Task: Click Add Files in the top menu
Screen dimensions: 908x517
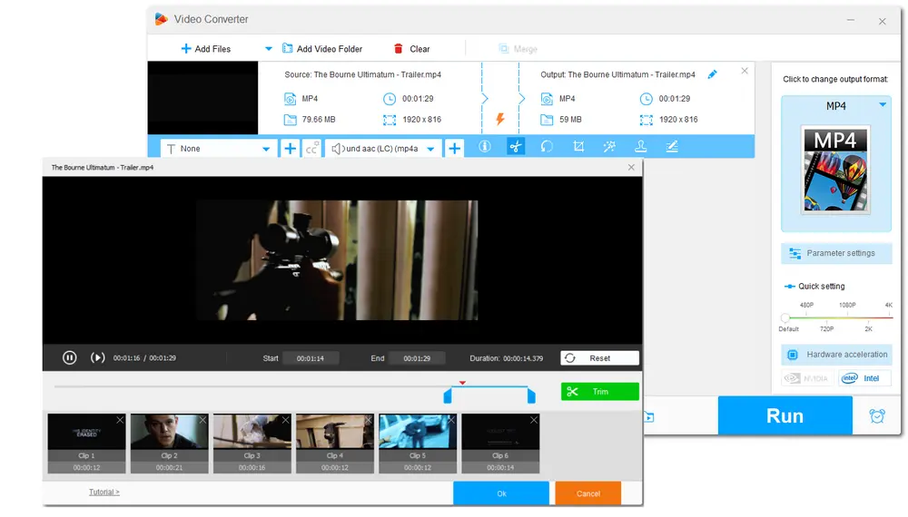Action: click(205, 49)
